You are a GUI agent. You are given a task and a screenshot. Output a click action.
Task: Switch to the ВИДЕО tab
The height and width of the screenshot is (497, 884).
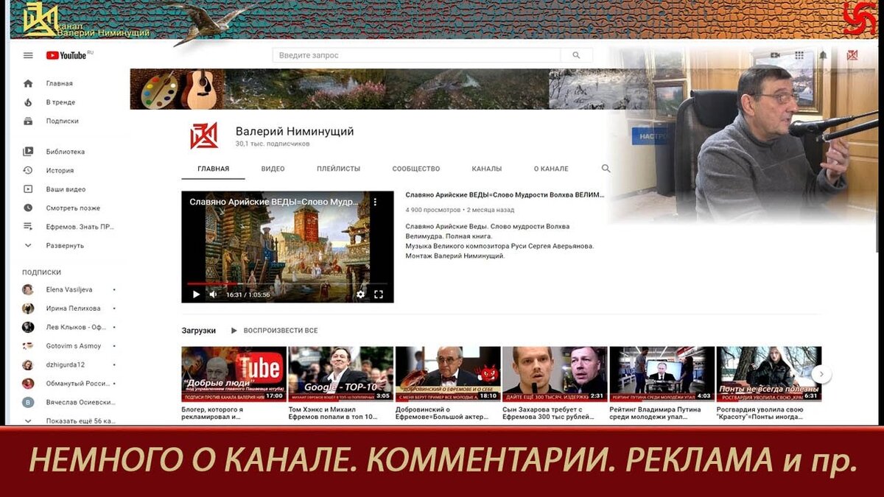pos(273,169)
